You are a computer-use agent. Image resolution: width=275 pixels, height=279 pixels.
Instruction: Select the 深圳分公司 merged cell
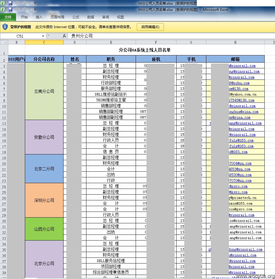click(x=44, y=200)
